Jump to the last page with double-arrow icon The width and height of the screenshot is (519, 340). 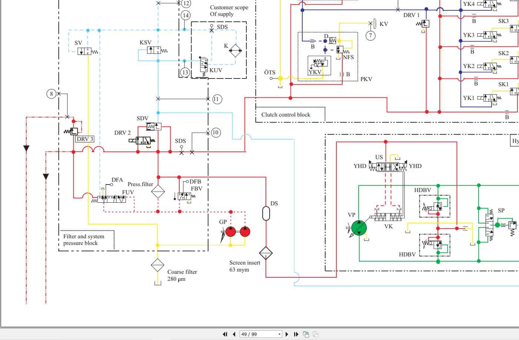(296, 334)
